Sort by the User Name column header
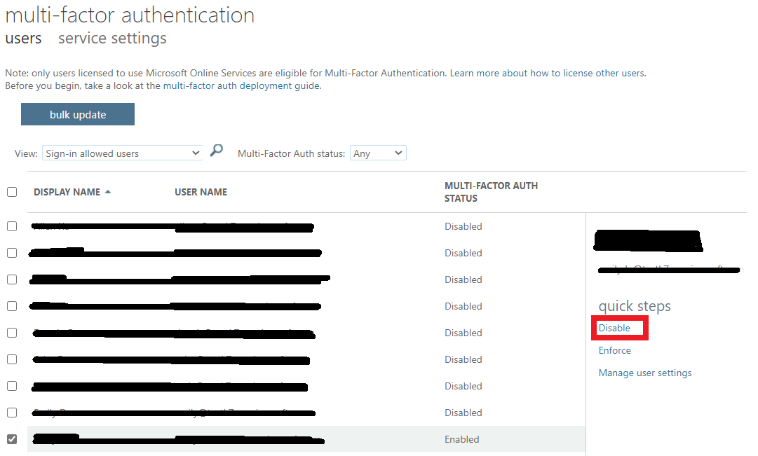Screen dimensions: 758x456 click(201, 192)
